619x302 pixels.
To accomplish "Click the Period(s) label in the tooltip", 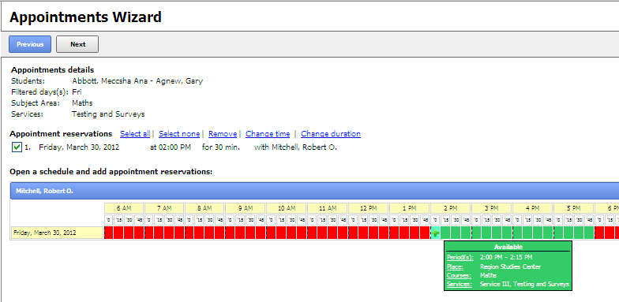I will [460, 257].
